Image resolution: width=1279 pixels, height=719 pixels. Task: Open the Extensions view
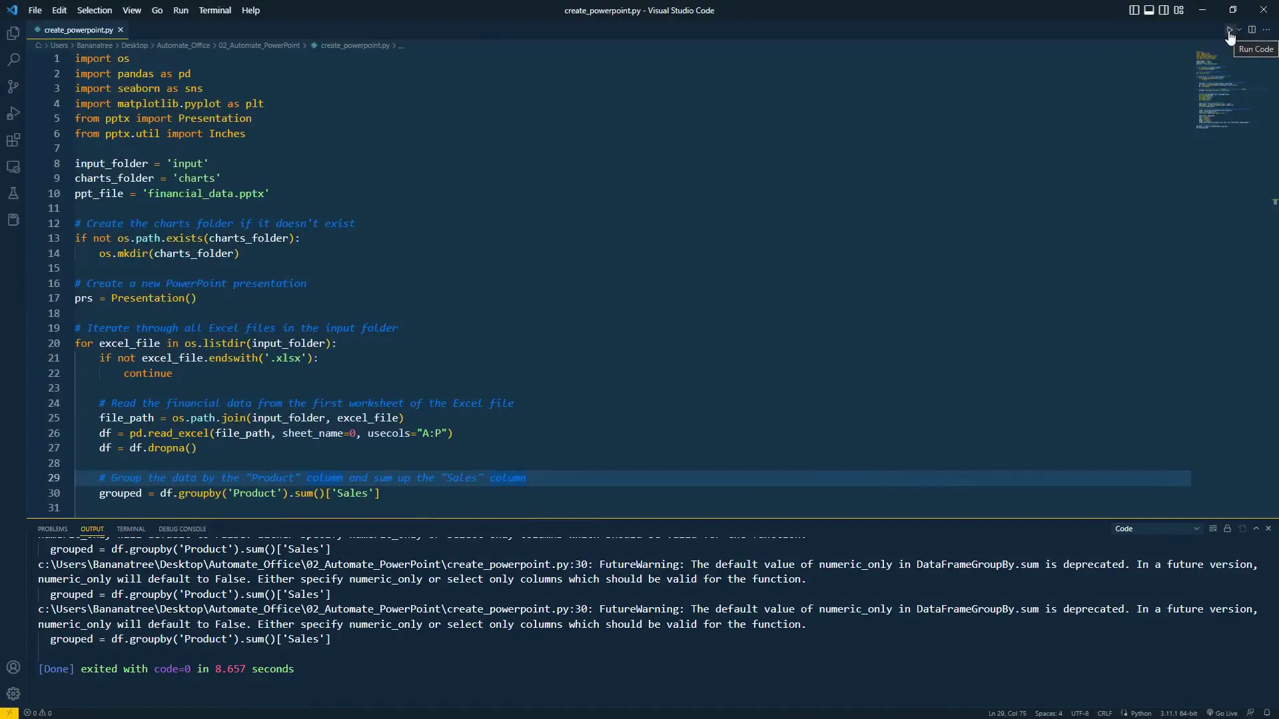point(13,140)
